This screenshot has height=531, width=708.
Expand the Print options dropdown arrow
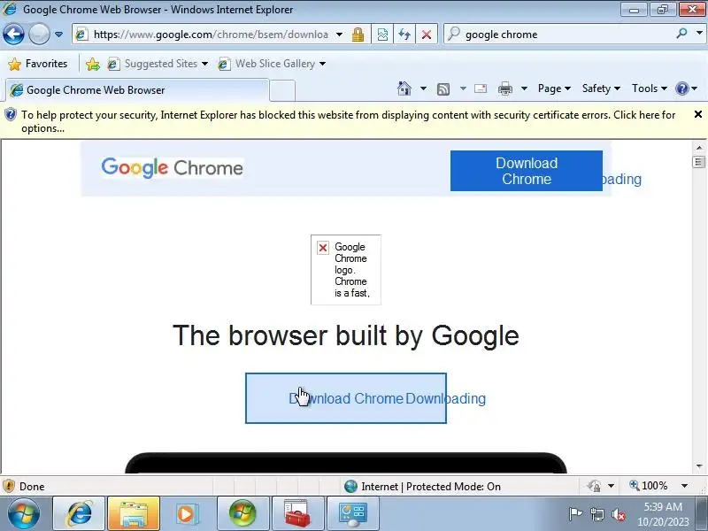click(524, 88)
